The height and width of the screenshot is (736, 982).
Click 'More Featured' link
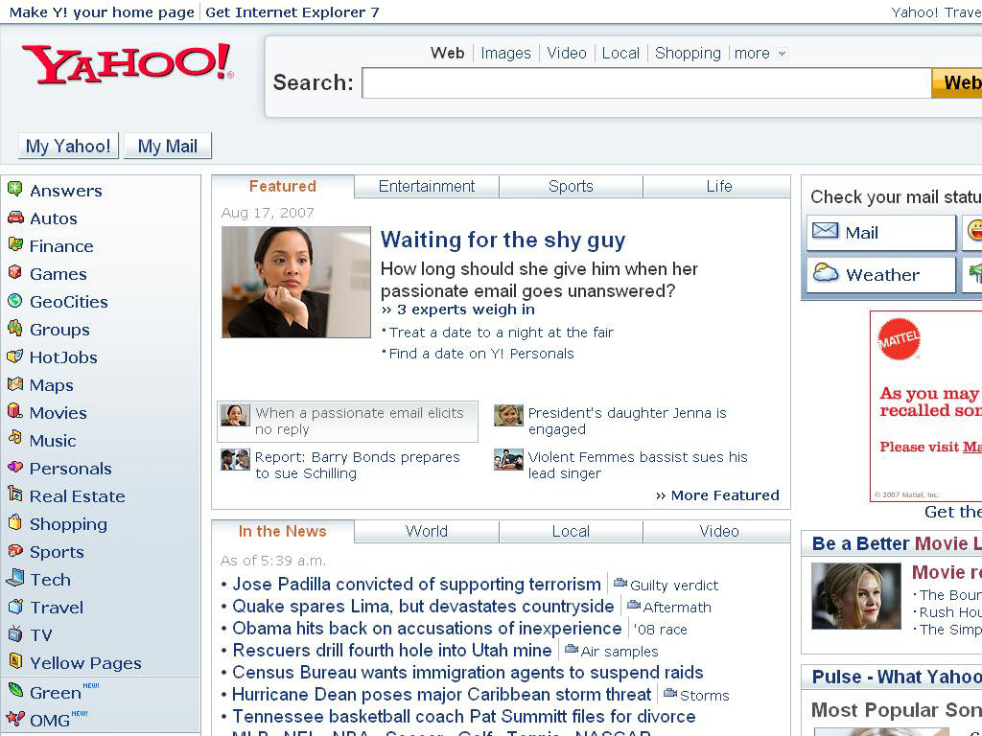pyautogui.click(x=725, y=495)
